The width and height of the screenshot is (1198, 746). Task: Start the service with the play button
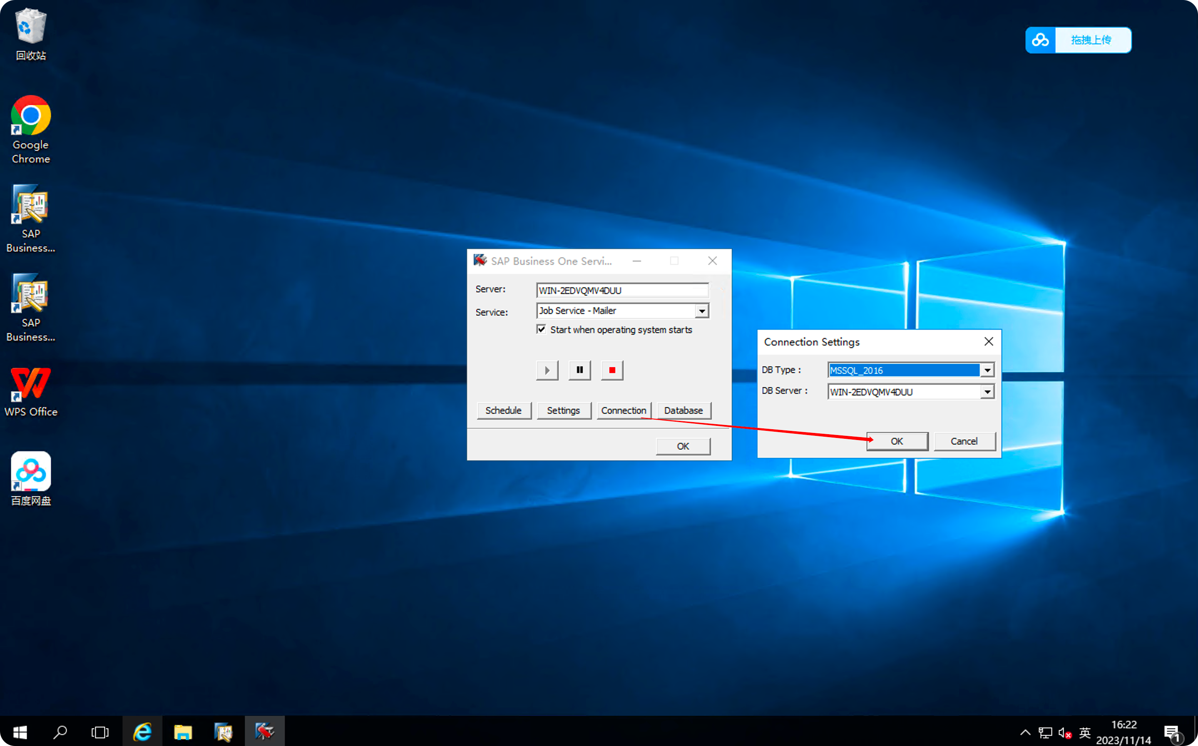pos(547,370)
